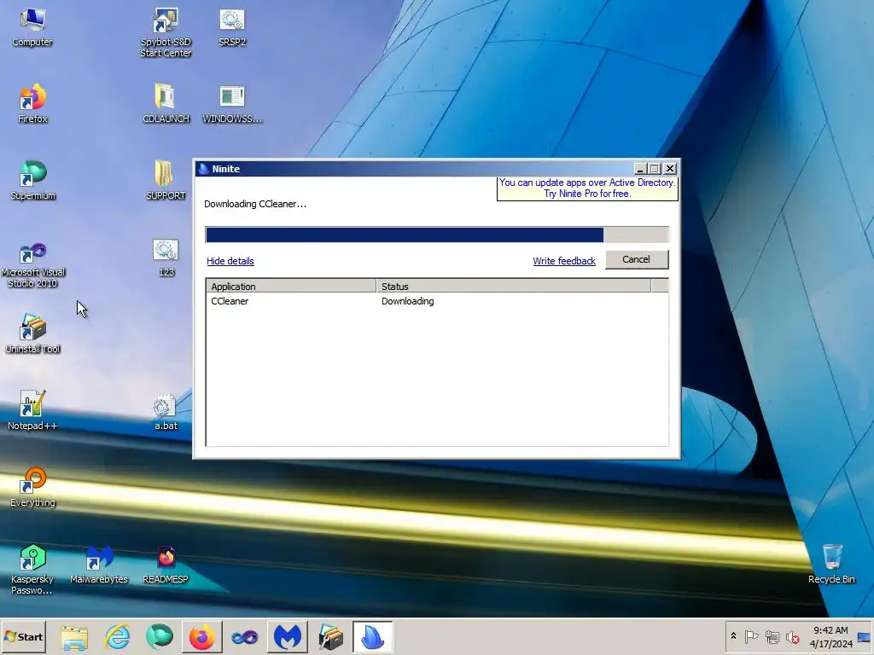
Task: Open Uninstall Tool taskbar icon
Action: point(330,637)
